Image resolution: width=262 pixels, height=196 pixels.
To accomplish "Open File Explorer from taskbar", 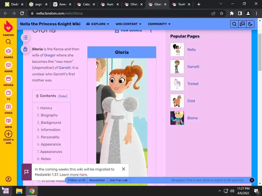I will (x=19, y=191).
